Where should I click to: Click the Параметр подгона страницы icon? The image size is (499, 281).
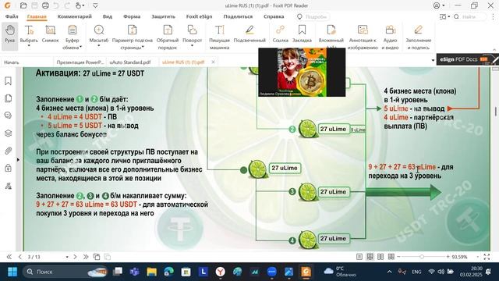tap(132, 30)
